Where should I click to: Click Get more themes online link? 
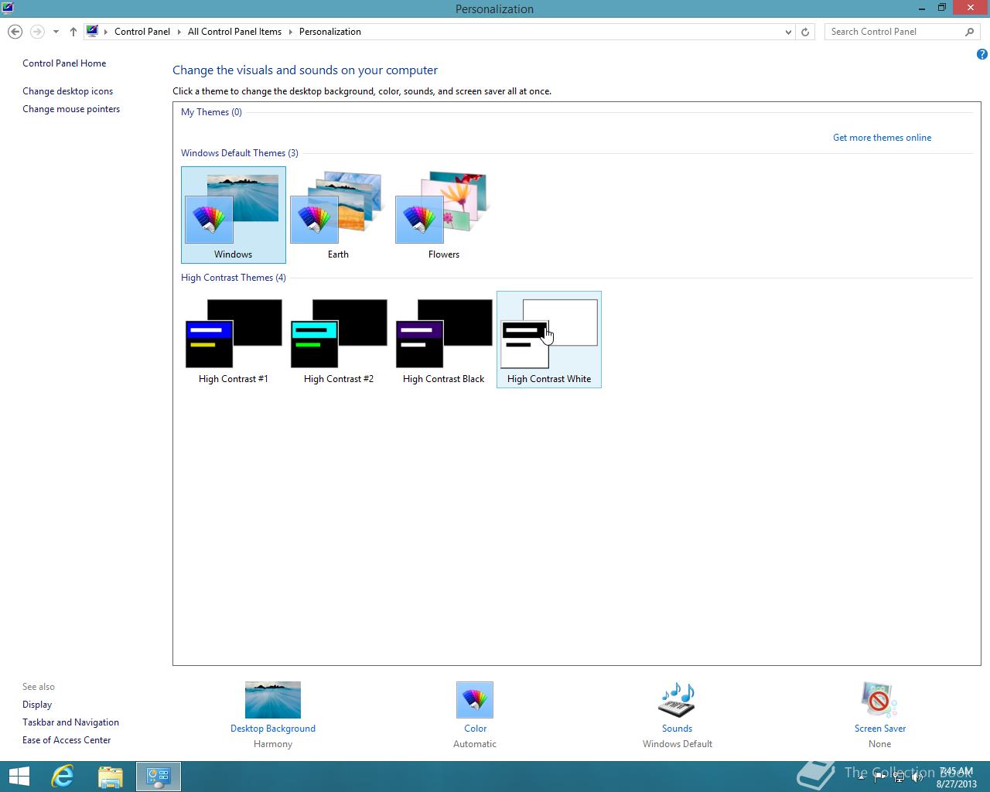[882, 138]
